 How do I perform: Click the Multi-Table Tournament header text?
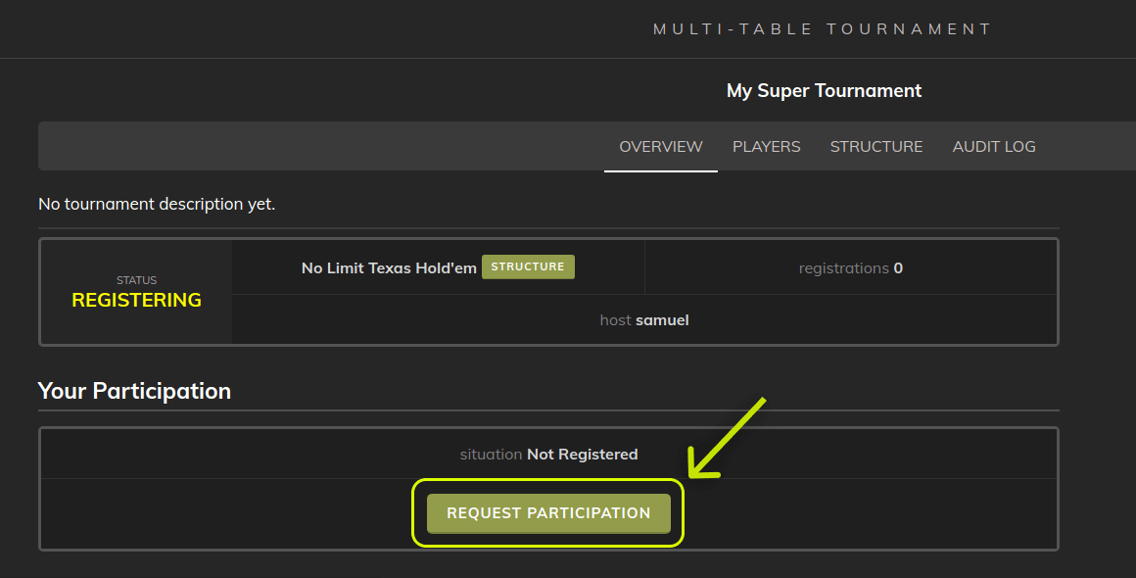pyautogui.click(x=823, y=29)
